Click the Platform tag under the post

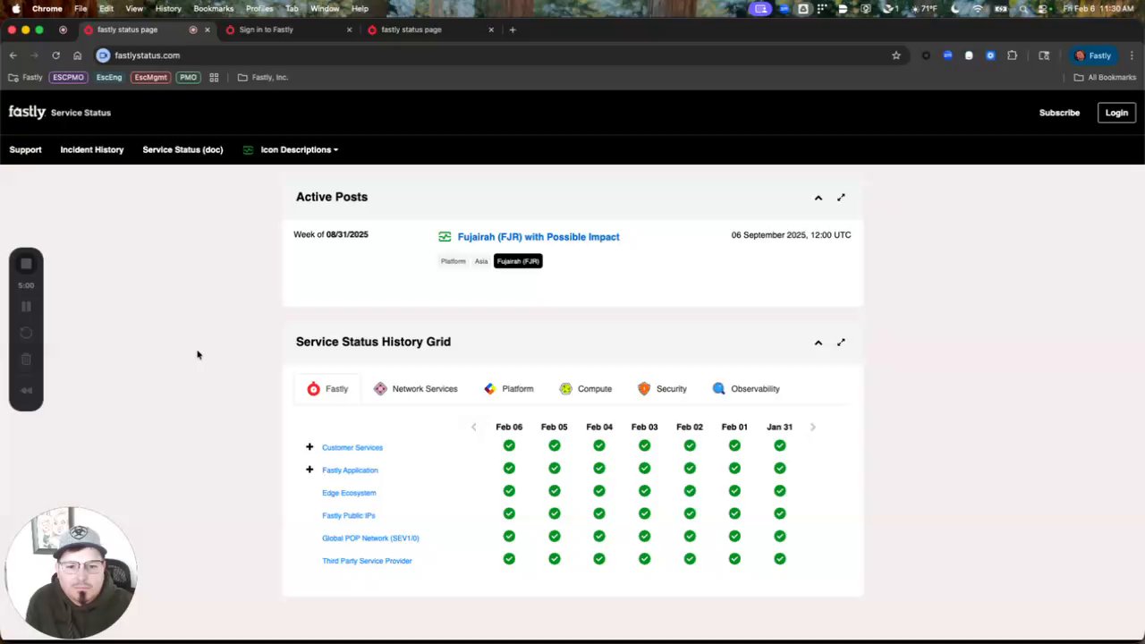click(x=453, y=261)
